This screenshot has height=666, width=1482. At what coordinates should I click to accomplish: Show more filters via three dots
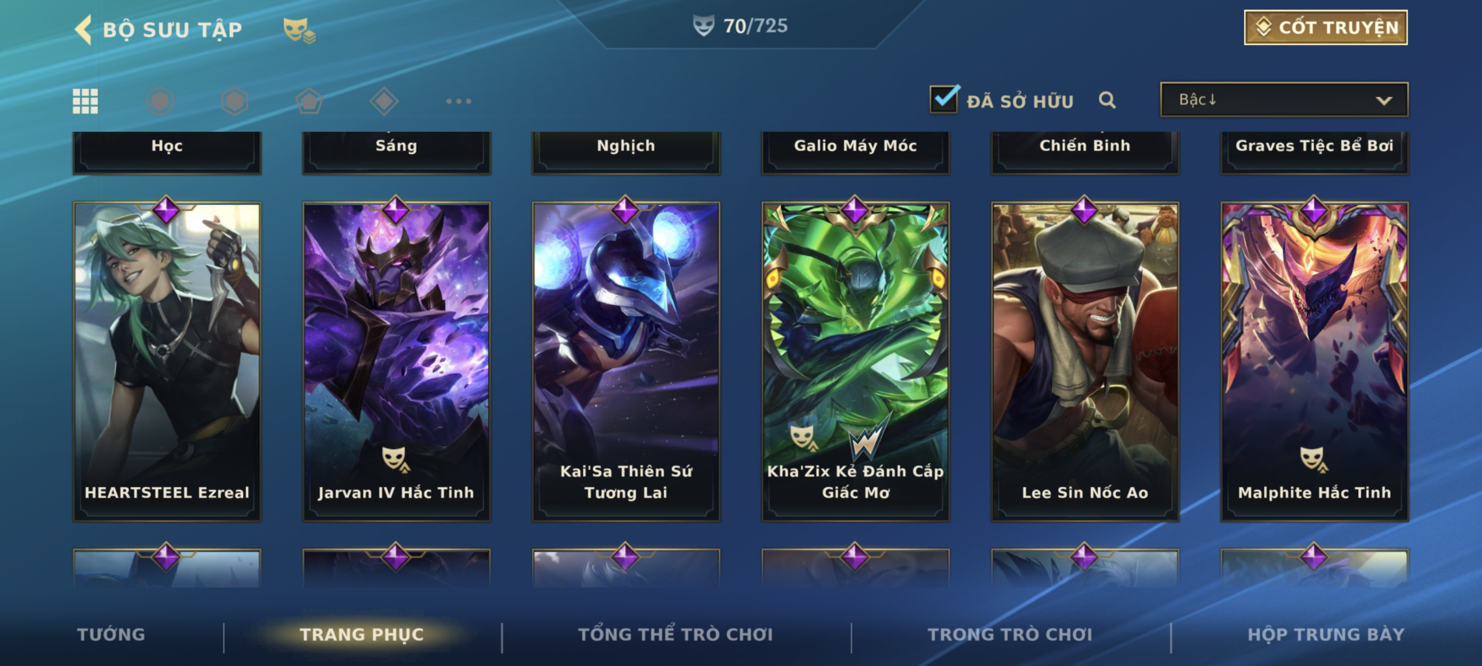[x=458, y=101]
